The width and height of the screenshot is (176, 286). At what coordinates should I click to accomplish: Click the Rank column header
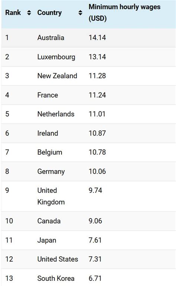(x=13, y=13)
